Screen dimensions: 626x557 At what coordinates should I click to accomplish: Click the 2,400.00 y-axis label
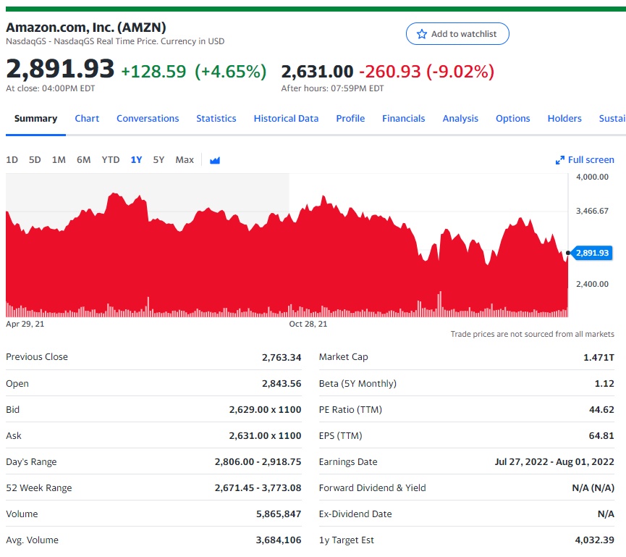592,284
